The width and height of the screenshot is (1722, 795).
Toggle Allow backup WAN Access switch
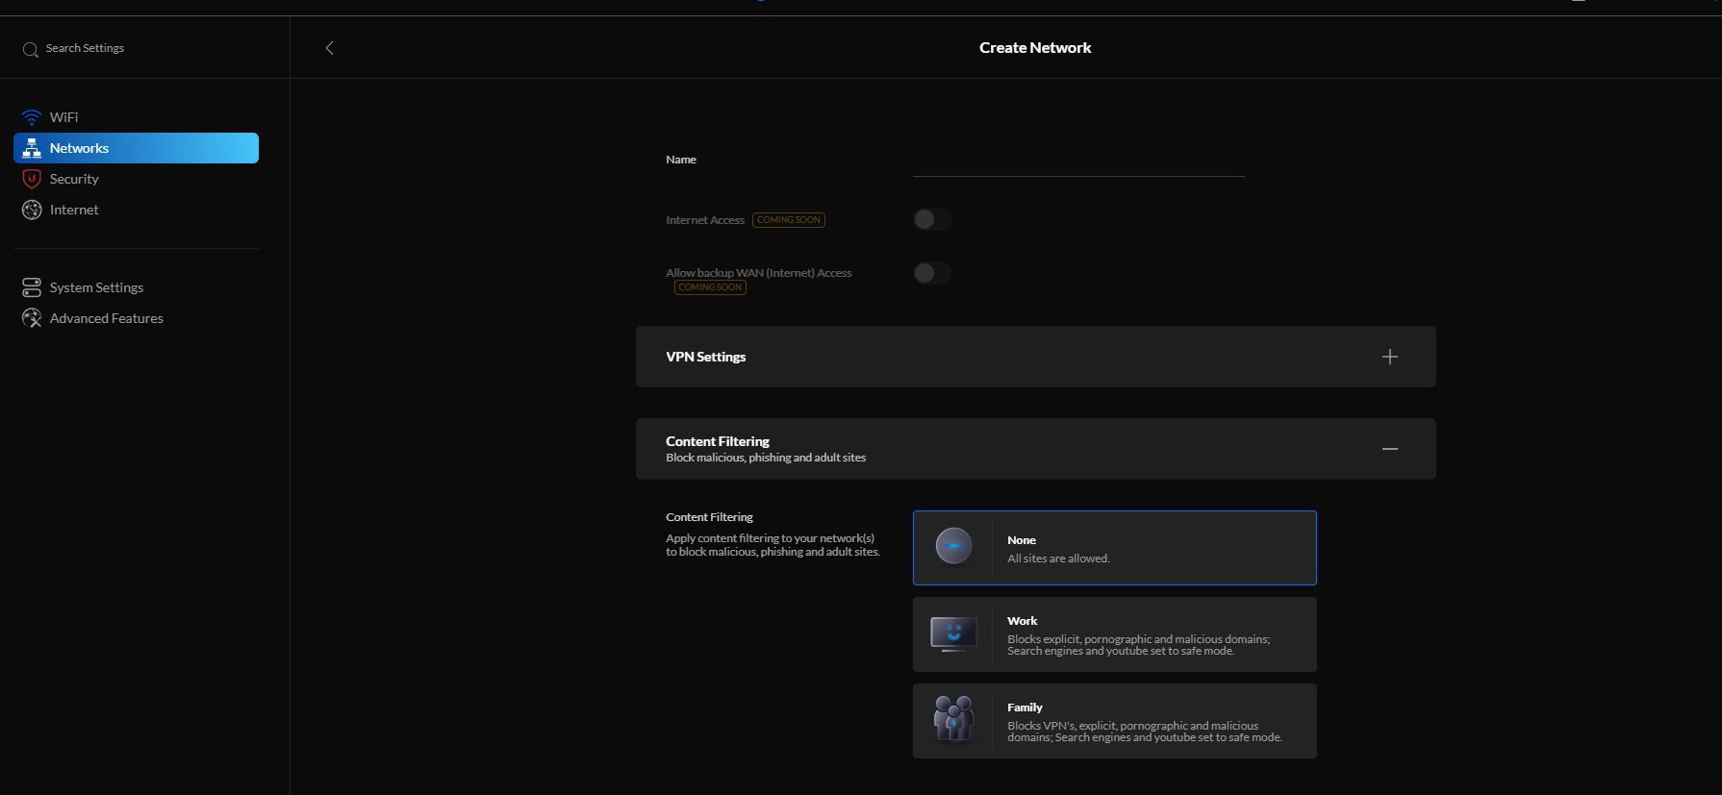point(931,273)
